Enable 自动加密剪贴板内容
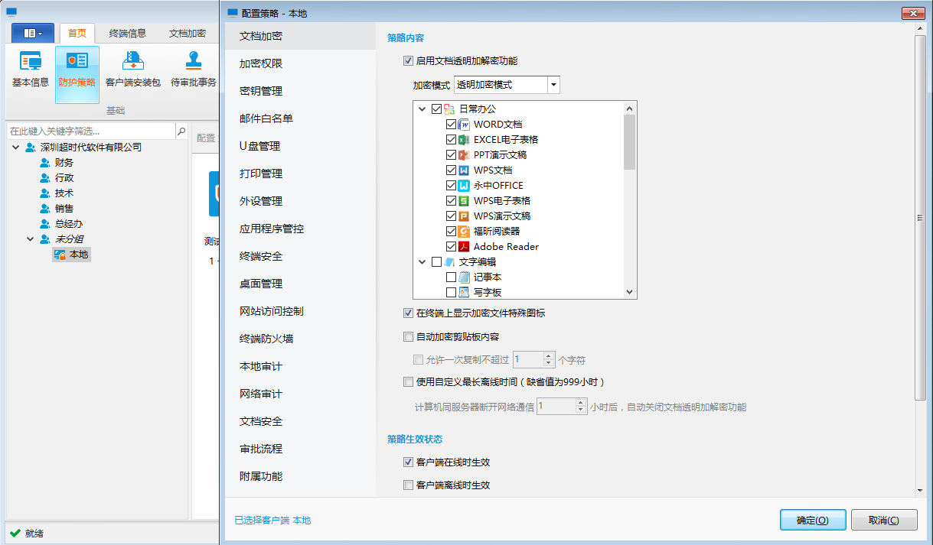 point(409,336)
